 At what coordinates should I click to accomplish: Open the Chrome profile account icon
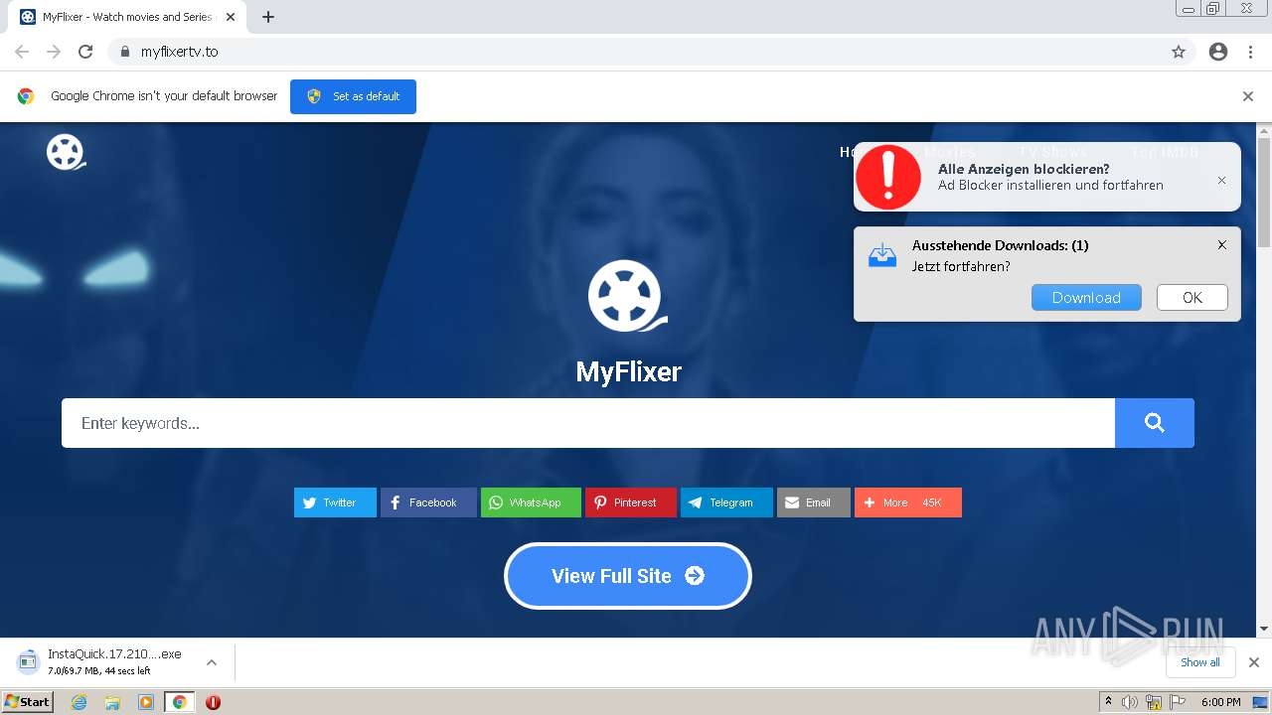tap(1218, 52)
